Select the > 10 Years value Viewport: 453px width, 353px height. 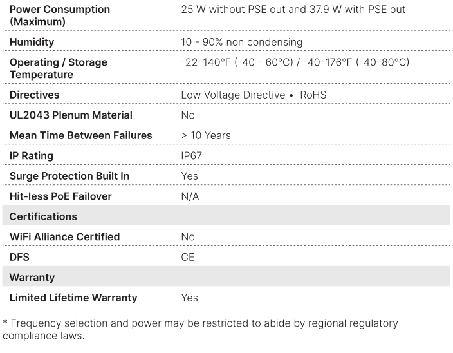[206, 135]
